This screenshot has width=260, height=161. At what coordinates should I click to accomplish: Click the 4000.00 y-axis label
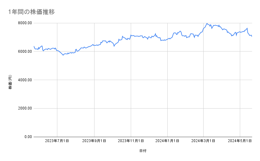click(25, 80)
